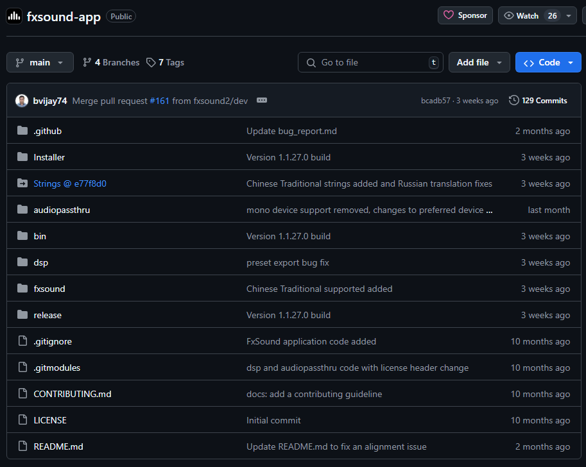The width and height of the screenshot is (586, 467).
Task: Open the Add file dropdown
Action: coord(479,62)
